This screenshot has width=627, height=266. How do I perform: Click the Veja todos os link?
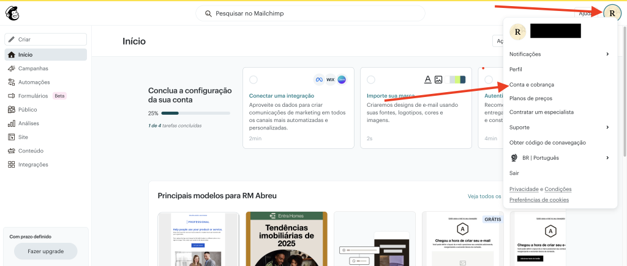pyautogui.click(x=484, y=196)
